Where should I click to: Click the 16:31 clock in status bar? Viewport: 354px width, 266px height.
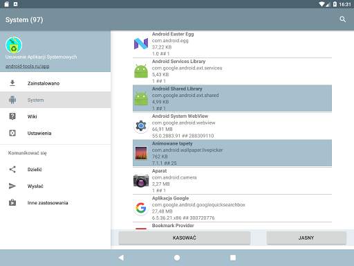click(x=345, y=4)
